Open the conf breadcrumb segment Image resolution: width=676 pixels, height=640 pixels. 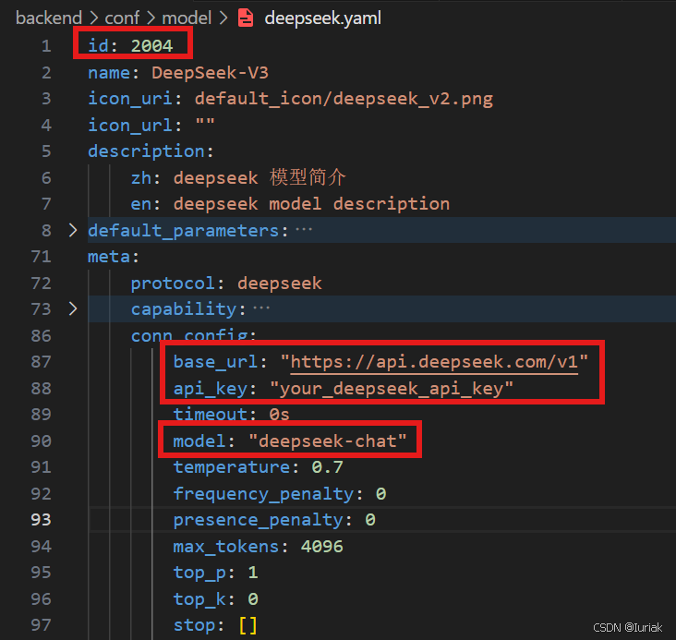click(122, 18)
